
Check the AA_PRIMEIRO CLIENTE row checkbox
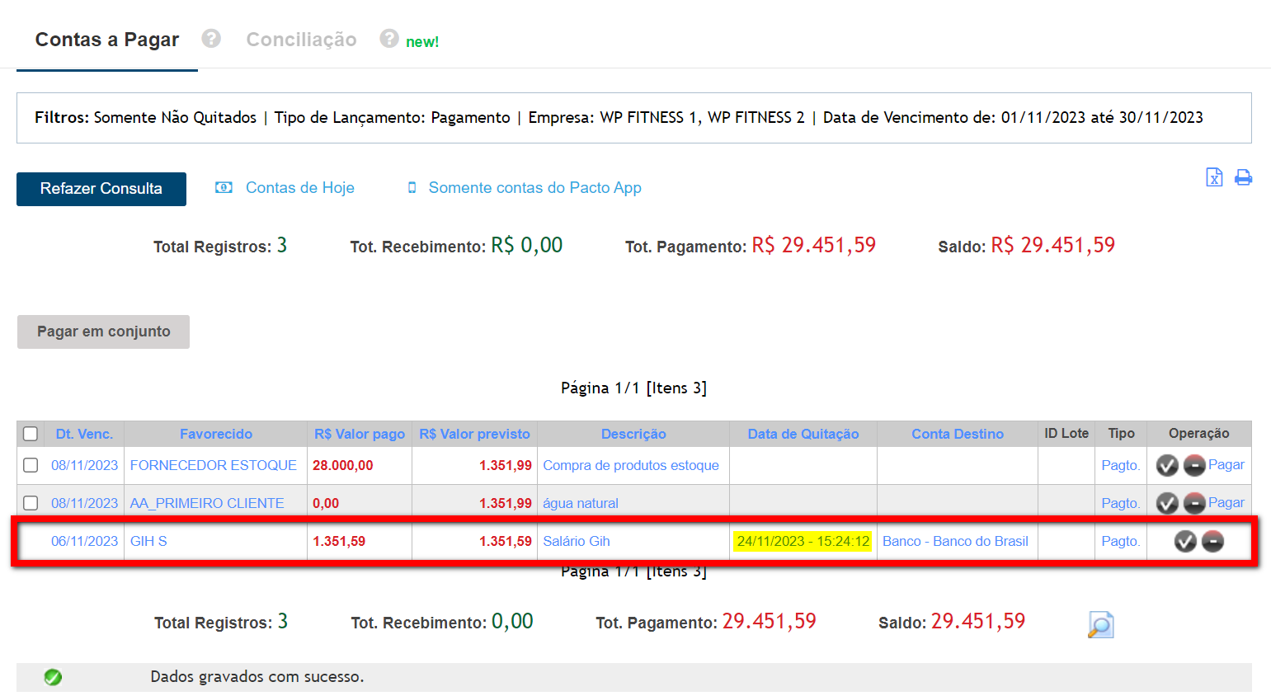coord(31,503)
